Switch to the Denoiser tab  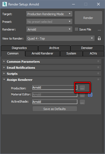tap(87, 48)
